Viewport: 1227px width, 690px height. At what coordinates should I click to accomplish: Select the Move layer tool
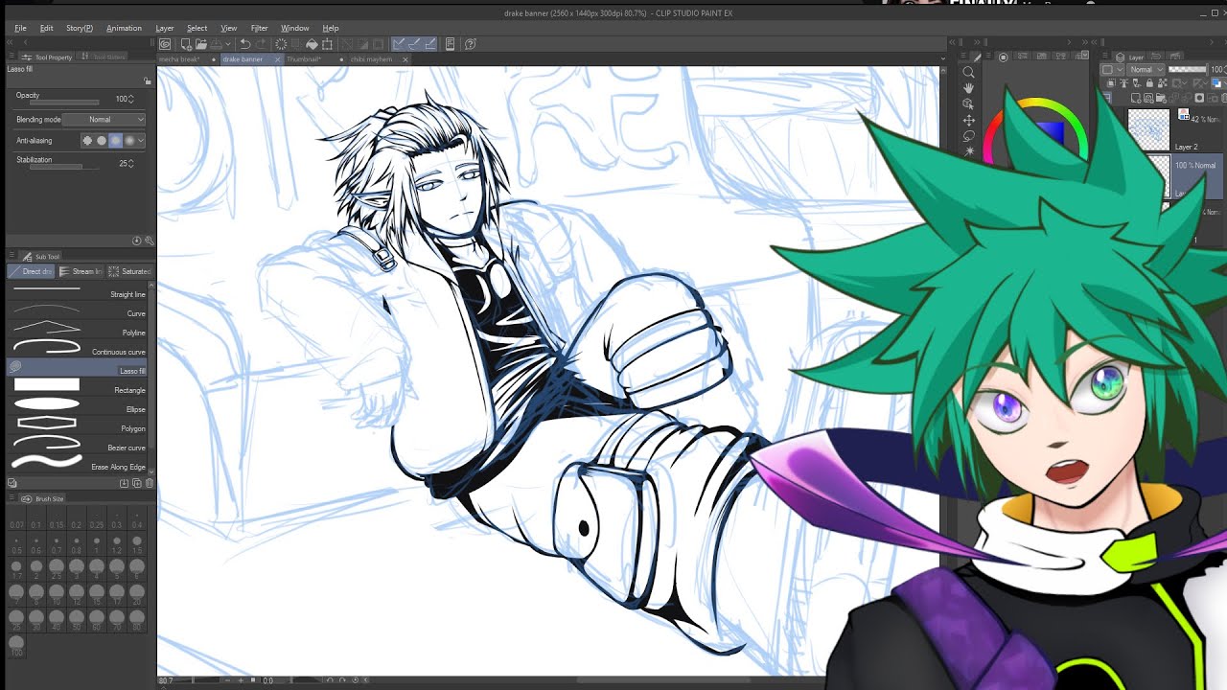(x=968, y=120)
